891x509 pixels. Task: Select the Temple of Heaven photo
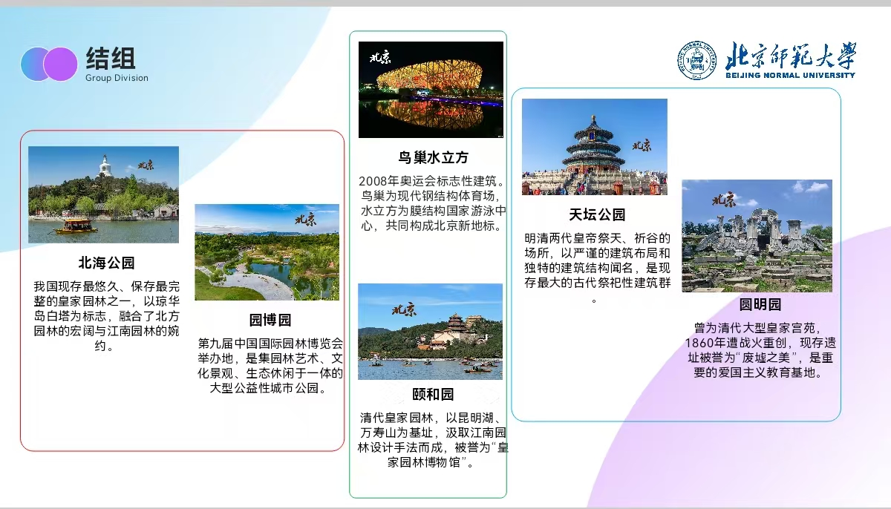(594, 147)
